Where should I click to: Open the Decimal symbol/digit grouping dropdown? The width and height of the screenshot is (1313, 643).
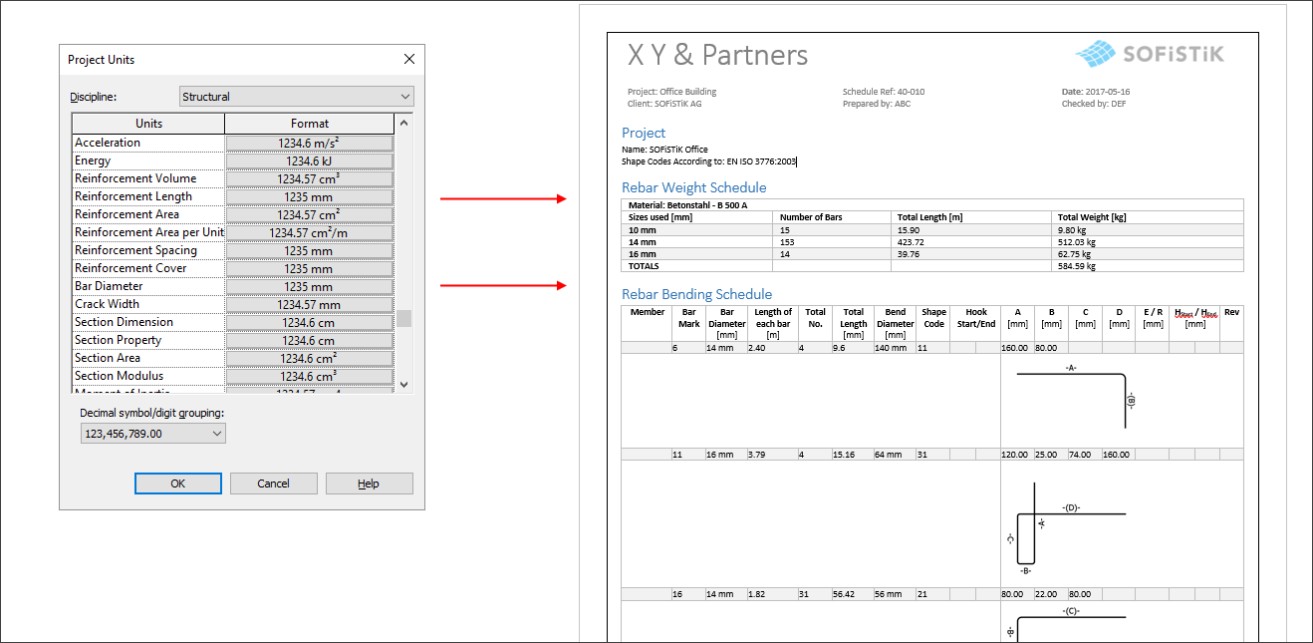pyautogui.click(x=153, y=434)
